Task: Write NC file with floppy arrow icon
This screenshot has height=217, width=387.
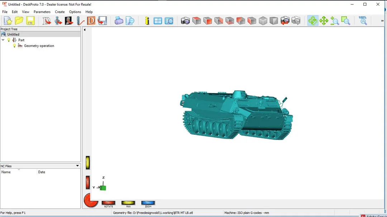Action: (x=102, y=21)
